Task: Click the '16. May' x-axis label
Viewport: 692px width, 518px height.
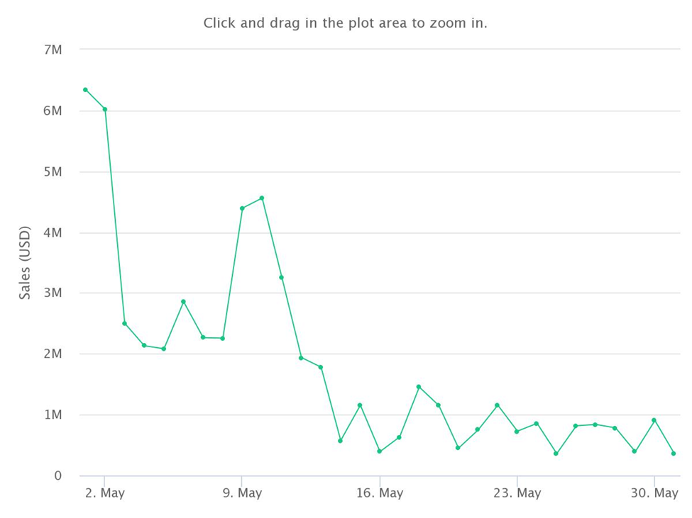Action: [x=380, y=493]
